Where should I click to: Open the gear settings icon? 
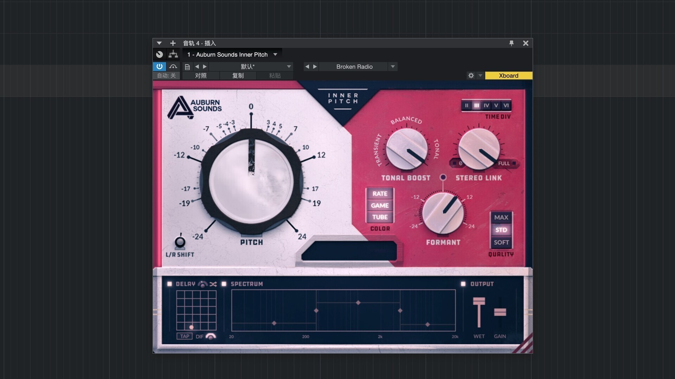tap(471, 75)
